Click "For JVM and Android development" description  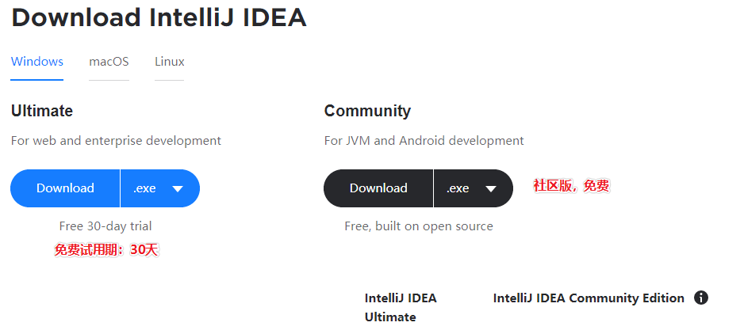[x=424, y=141]
